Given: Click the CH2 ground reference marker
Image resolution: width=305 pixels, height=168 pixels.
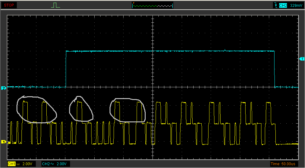Looking at the screenshot, I should [x=4, y=88].
